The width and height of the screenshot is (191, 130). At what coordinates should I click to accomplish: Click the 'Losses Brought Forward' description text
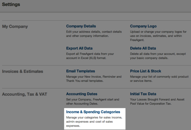coord(158,101)
